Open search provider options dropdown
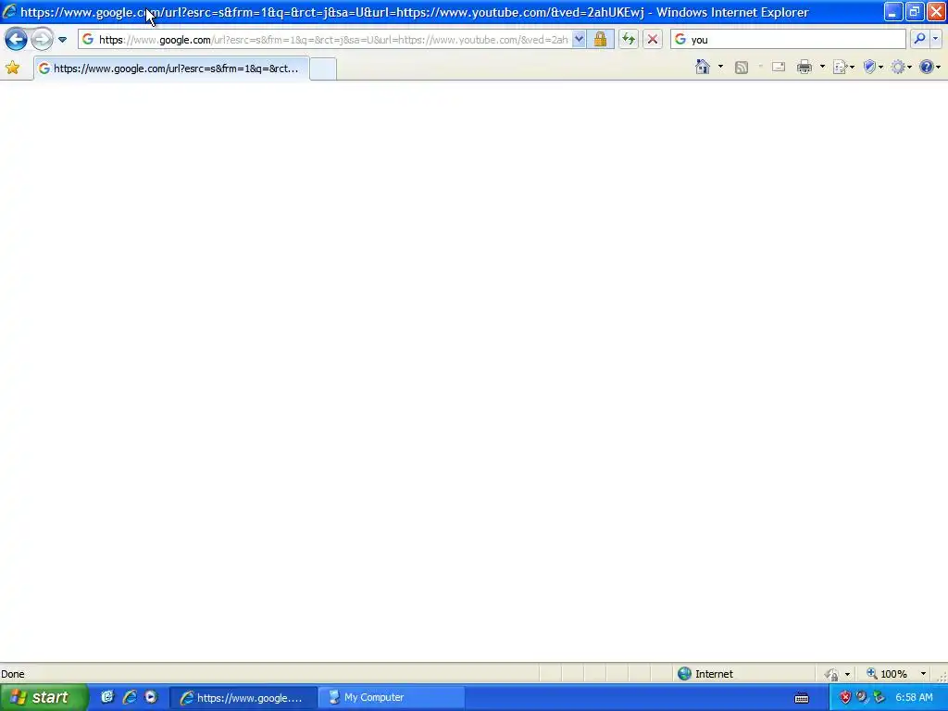The image size is (948, 711). 935,39
